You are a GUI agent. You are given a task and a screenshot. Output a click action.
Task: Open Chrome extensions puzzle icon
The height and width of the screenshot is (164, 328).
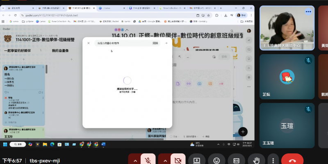click(x=217, y=15)
